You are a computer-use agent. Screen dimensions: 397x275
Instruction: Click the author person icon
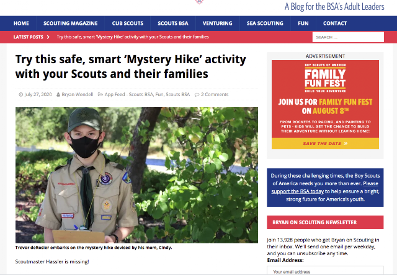point(58,95)
